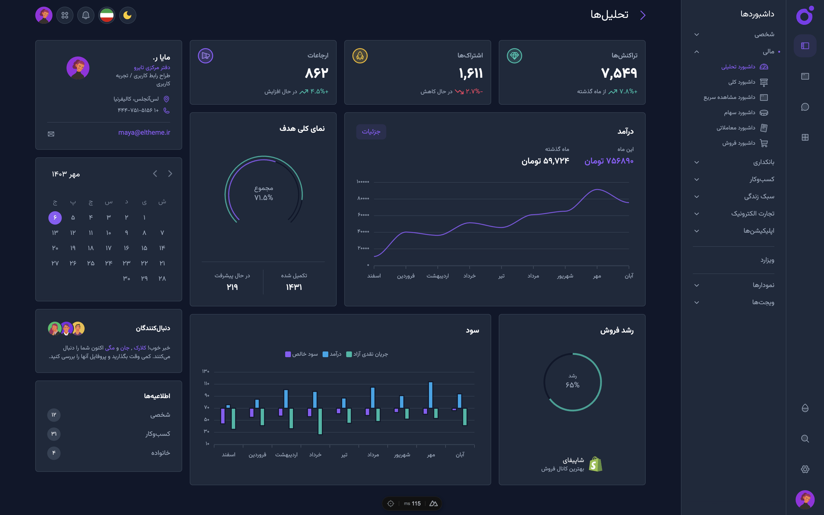Screen dimensions: 824x515
Task: Select day ۱۵ in the calendar
Action: point(144,248)
